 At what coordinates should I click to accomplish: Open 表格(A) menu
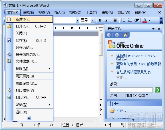coord(107,13)
